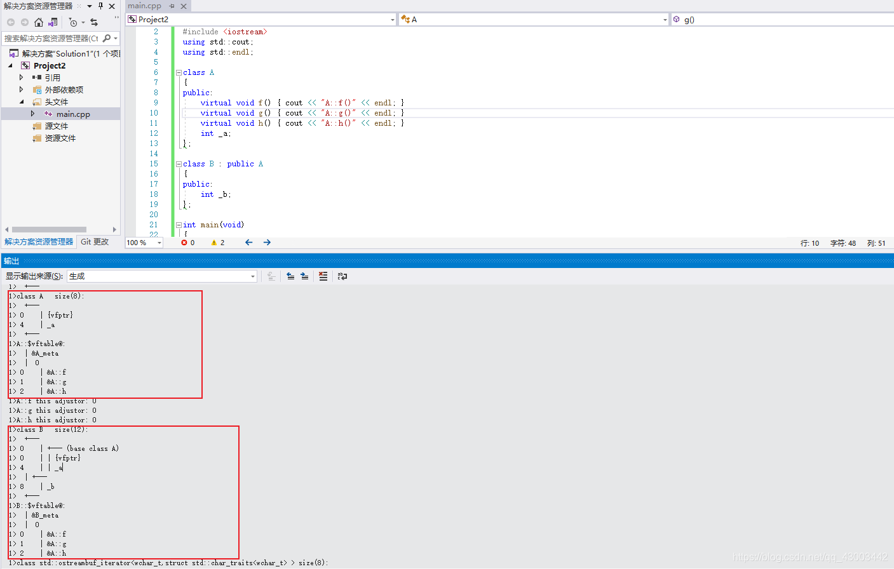Click the 输出 panel title bar

(x=447, y=261)
